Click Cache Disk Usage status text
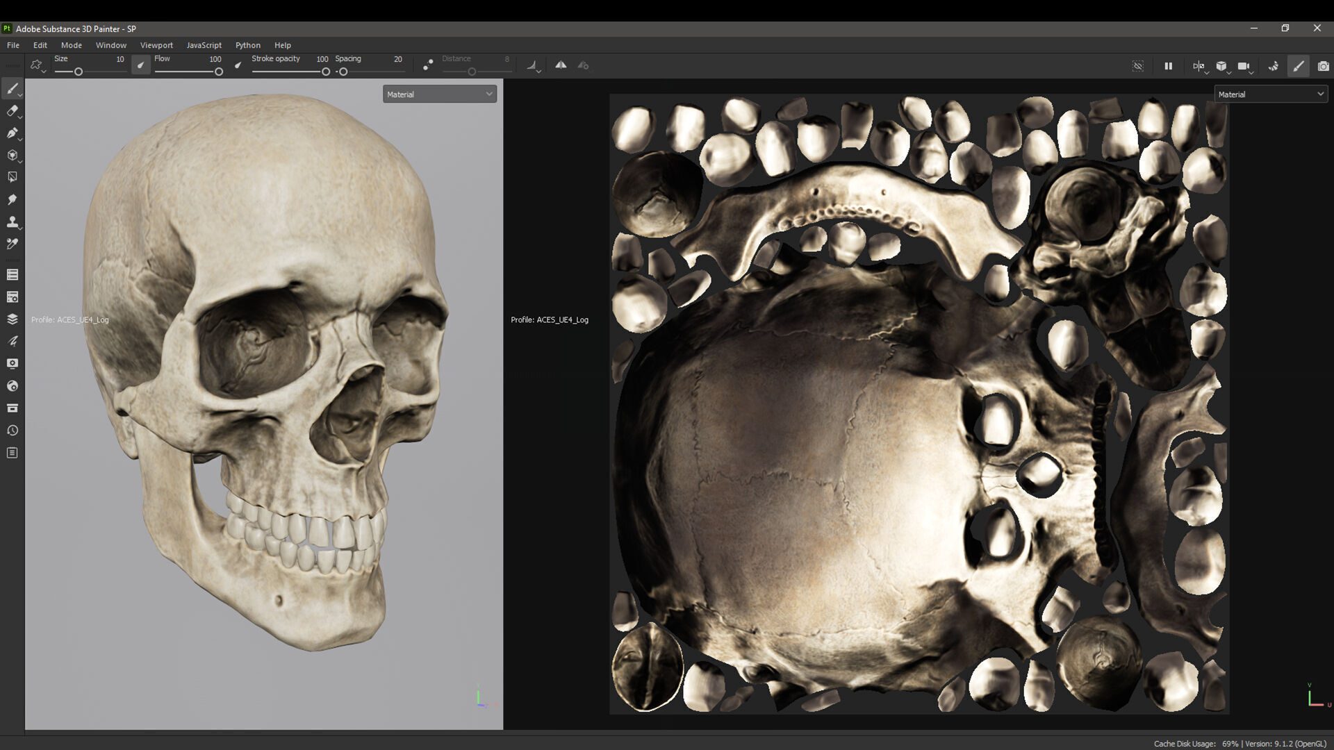The image size is (1334, 750). (x=1196, y=744)
